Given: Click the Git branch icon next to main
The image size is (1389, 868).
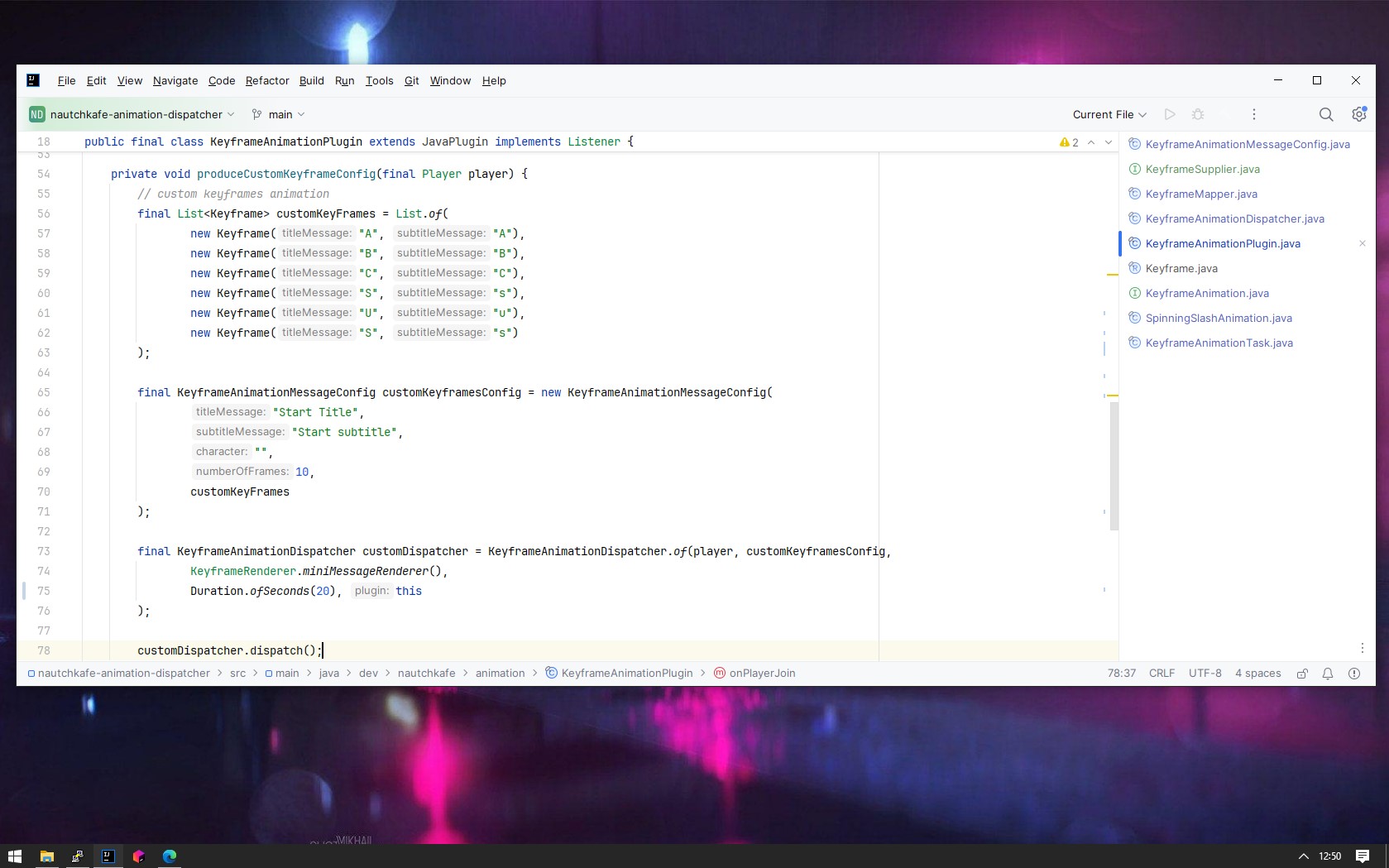Looking at the screenshot, I should 257,114.
